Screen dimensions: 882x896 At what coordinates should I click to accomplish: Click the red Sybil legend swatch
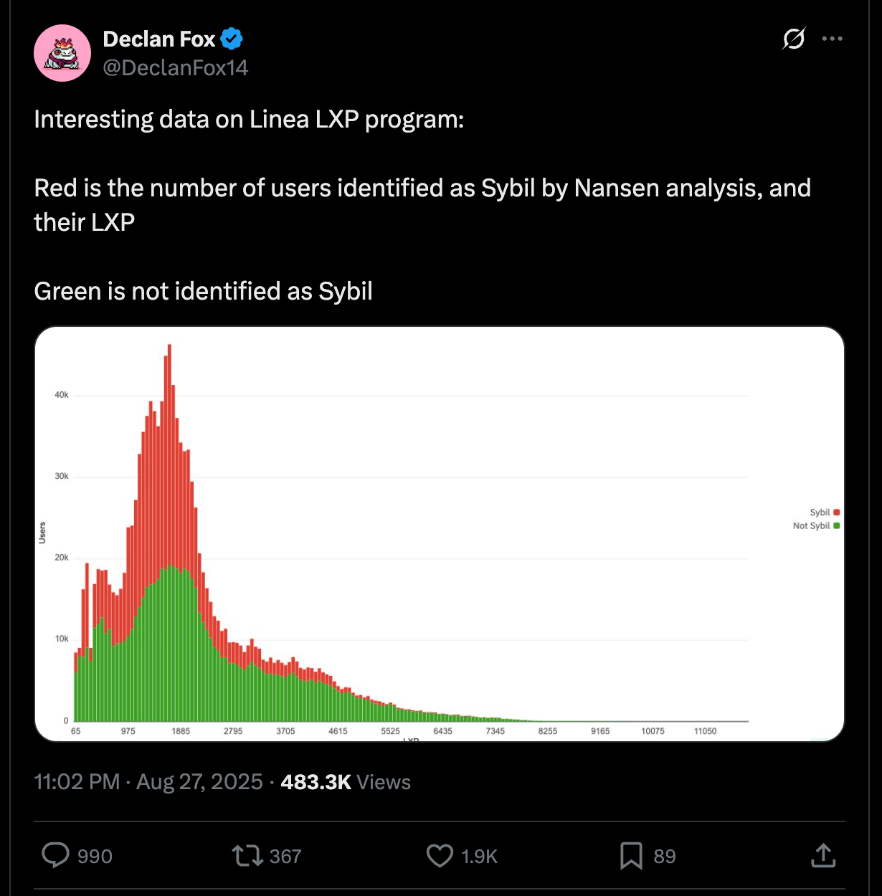836,513
